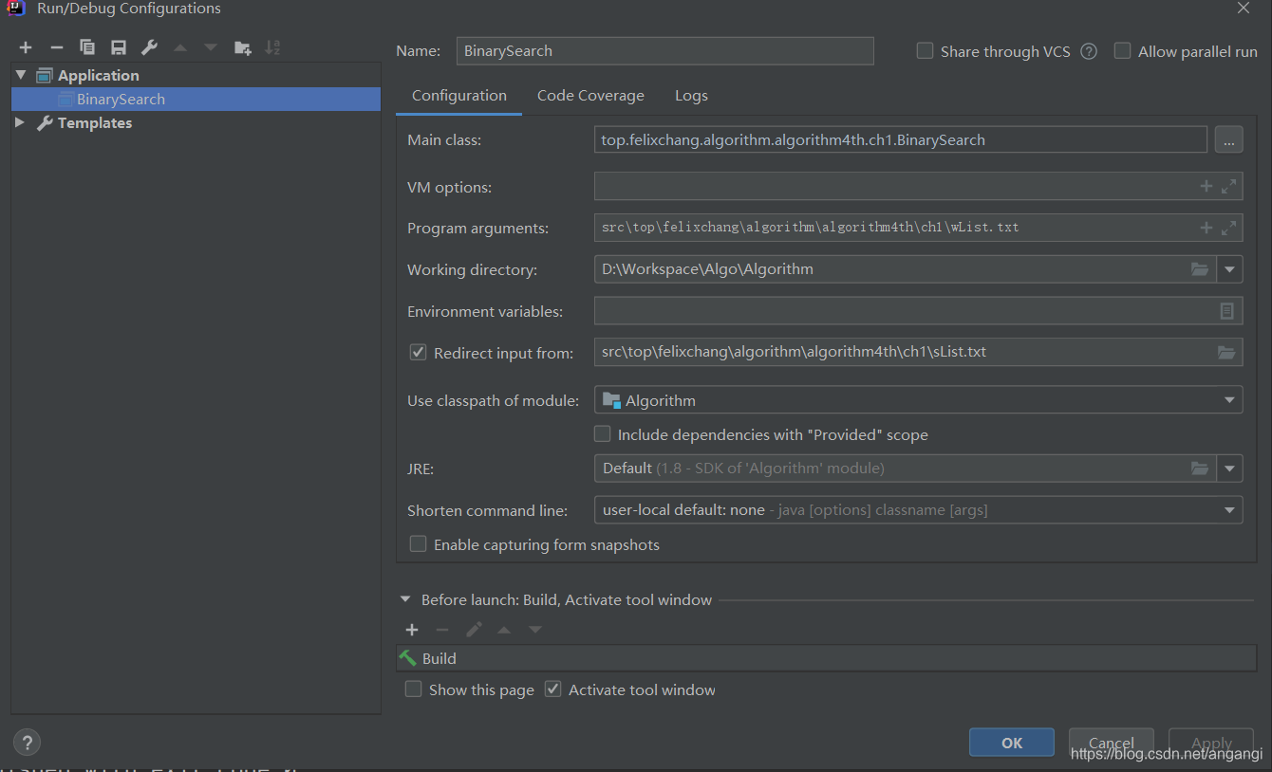1272x772 pixels.
Task: Open Share through VCS help hint icon
Action: pyautogui.click(x=1089, y=51)
